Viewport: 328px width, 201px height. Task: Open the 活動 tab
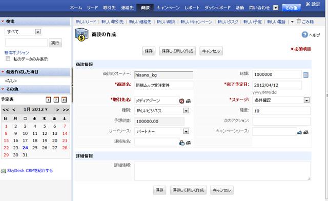[240, 8]
